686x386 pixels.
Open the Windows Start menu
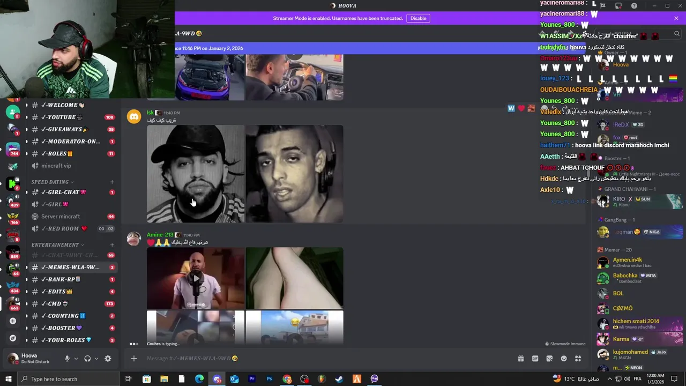click(8, 379)
